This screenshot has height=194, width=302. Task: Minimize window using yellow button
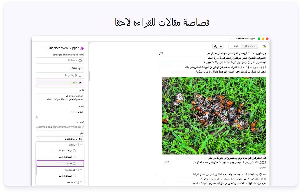tap(263, 39)
